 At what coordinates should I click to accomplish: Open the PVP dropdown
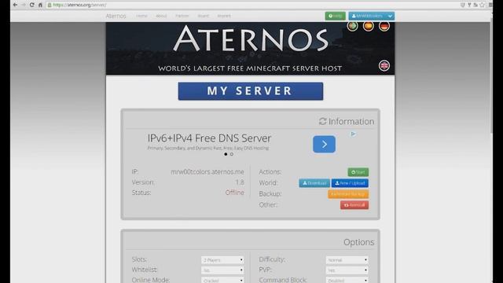click(347, 270)
